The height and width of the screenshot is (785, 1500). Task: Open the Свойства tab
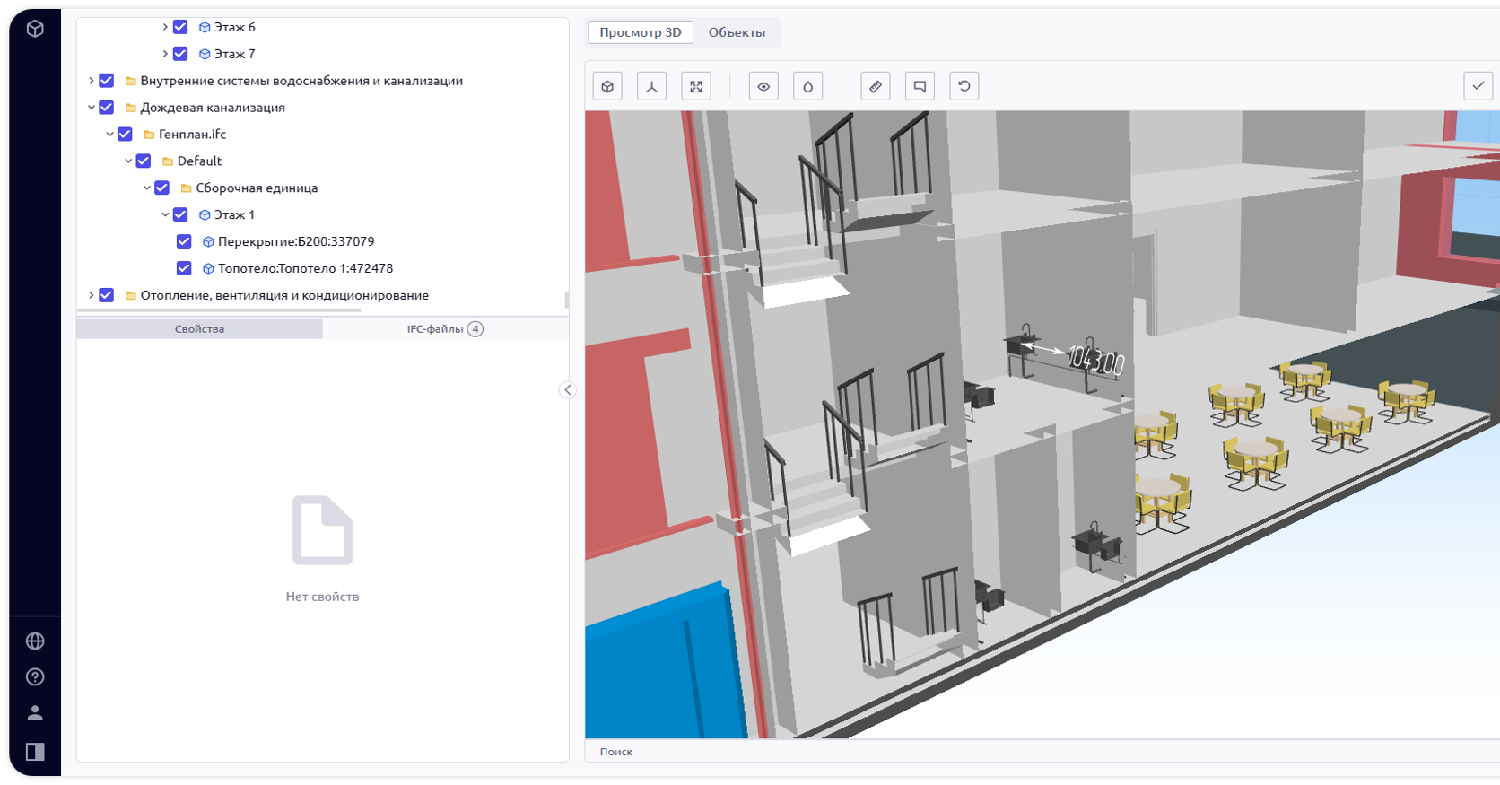199,329
